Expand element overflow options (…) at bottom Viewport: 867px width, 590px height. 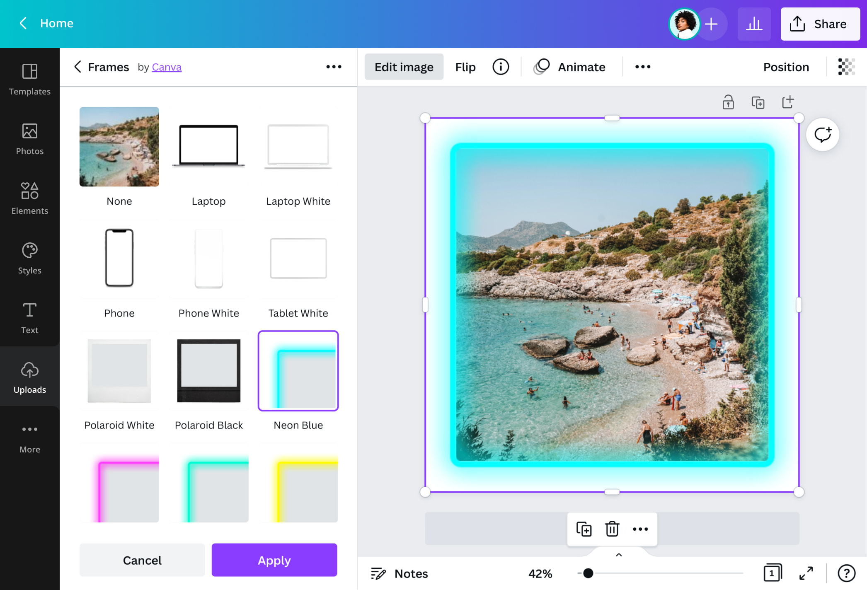tap(640, 529)
